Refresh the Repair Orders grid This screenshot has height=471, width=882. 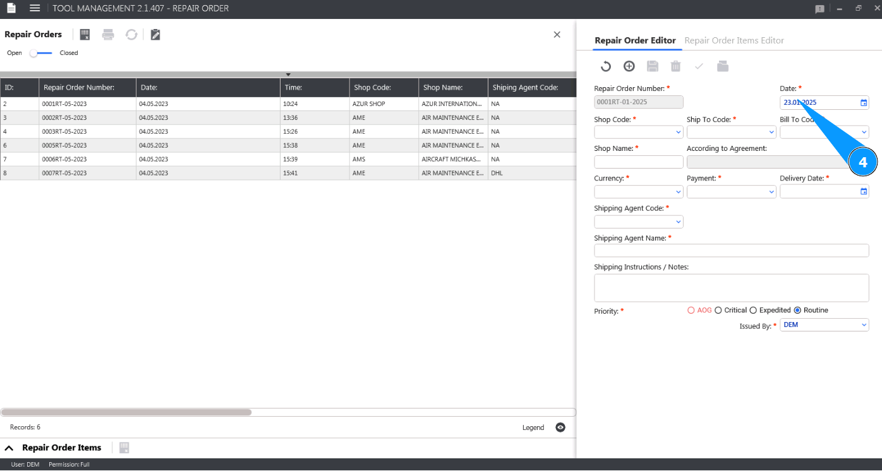point(131,35)
